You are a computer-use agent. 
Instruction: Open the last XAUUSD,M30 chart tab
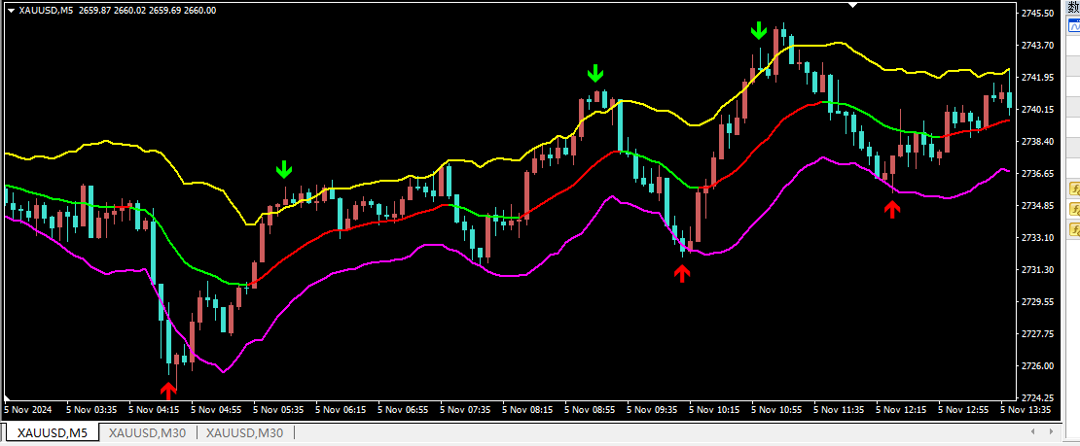pos(244,433)
